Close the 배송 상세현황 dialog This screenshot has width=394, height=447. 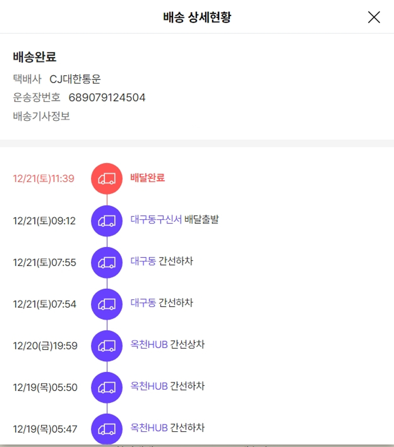tap(374, 17)
